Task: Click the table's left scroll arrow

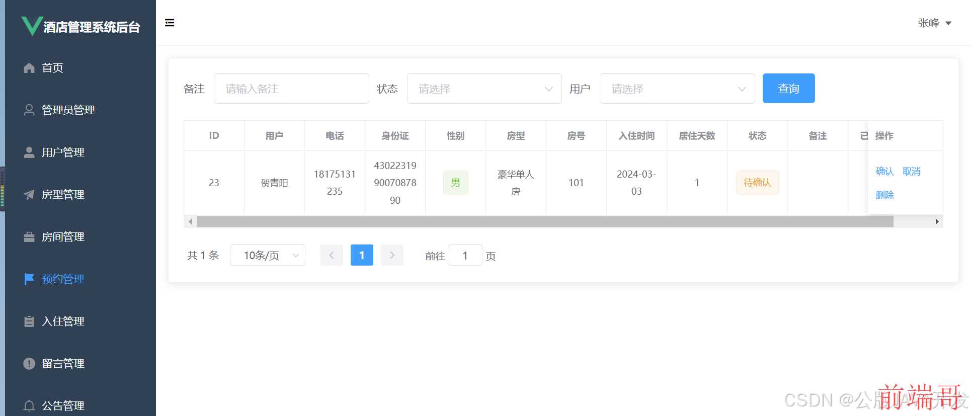Action: 190,222
